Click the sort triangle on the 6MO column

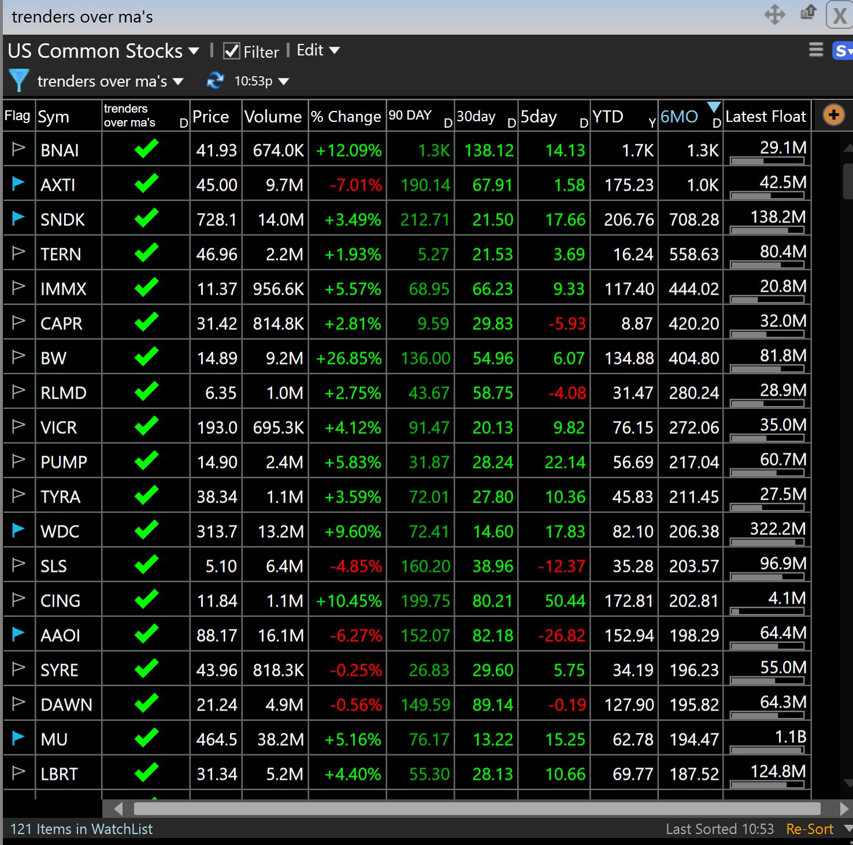click(714, 106)
